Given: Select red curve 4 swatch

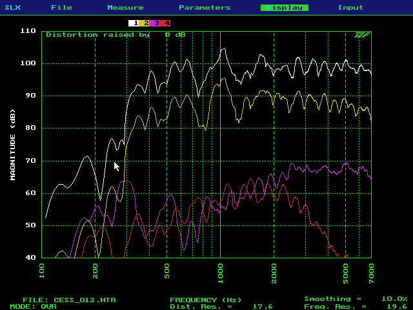Looking at the screenshot, I should point(165,23).
